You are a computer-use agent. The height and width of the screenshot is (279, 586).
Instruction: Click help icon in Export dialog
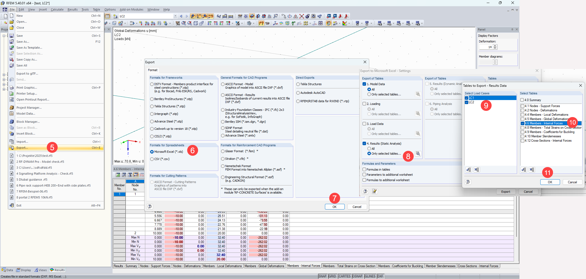point(150,207)
